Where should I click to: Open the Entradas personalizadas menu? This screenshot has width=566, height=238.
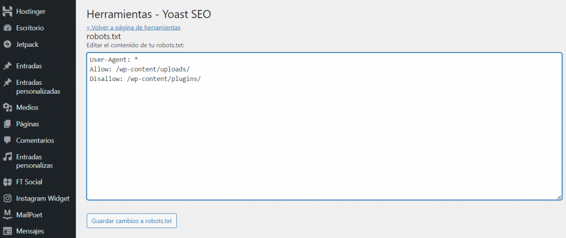point(38,86)
